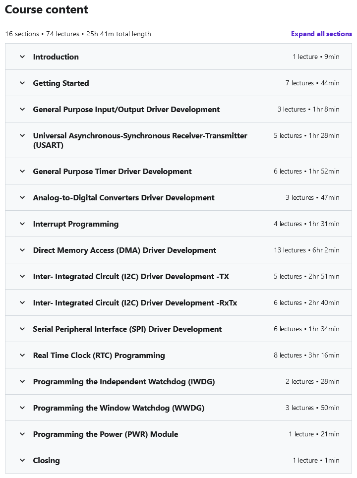Expand the Getting Started chevron

[22, 83]
